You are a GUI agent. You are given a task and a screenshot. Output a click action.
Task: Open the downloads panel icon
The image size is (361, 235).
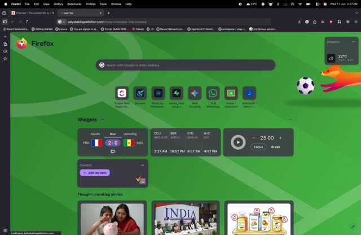click(299, 21)
